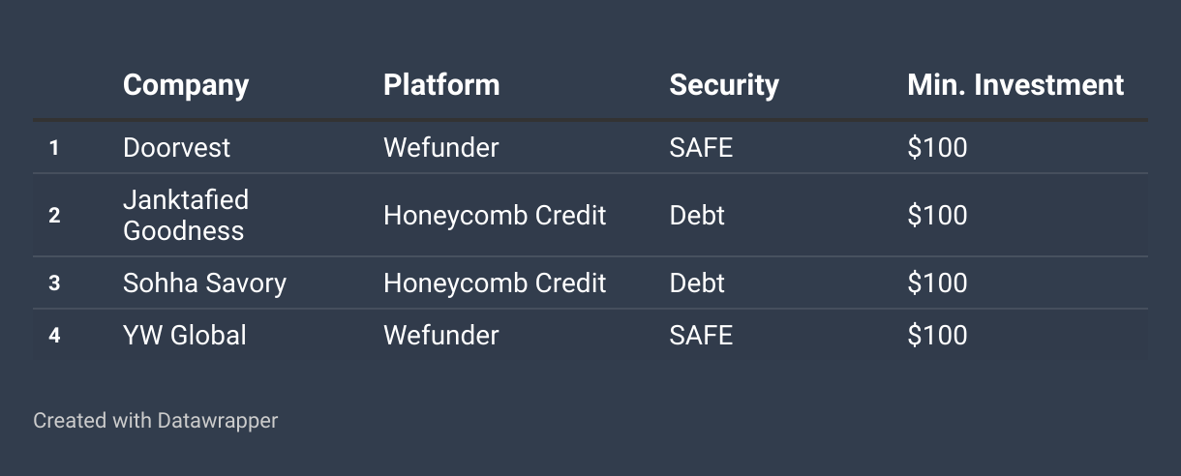Click the Doorvest company cell
This screenshot has width=1181, height=476.
pos(177,147)
